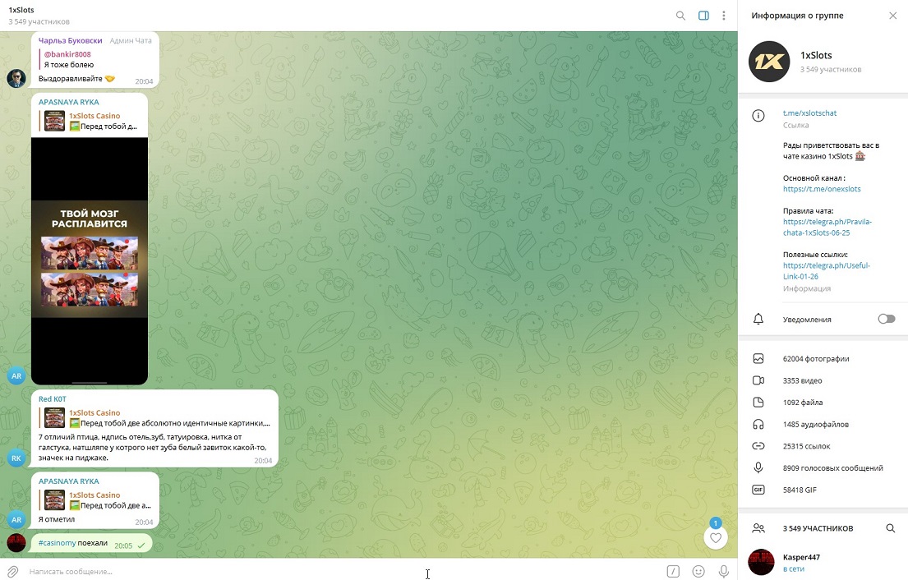Click the '3 549 УЧАСТНИКОВ' members header
Screen dimensions: 908x580
coord(818,528)
